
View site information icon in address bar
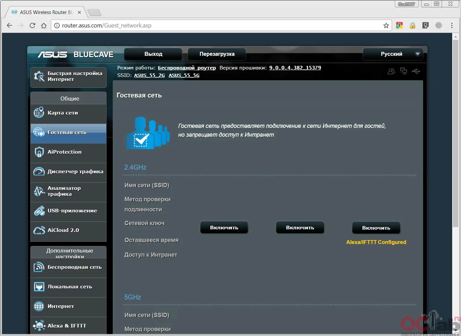57,25
